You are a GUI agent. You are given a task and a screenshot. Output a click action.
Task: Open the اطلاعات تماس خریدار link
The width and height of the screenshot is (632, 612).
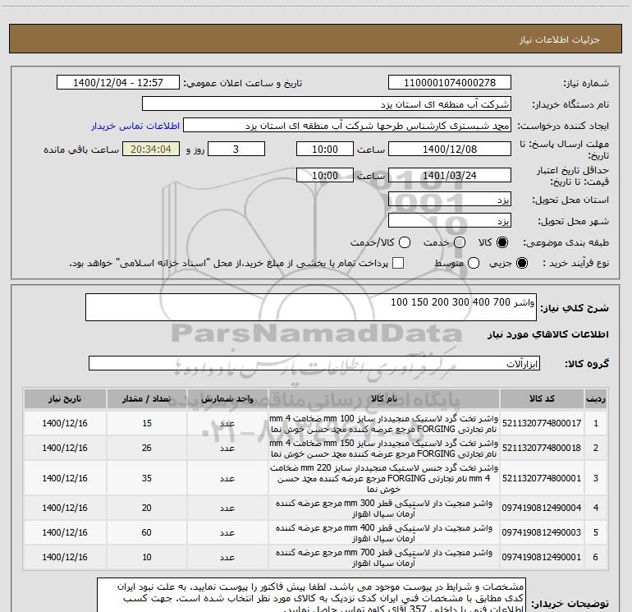coord(135,126)
